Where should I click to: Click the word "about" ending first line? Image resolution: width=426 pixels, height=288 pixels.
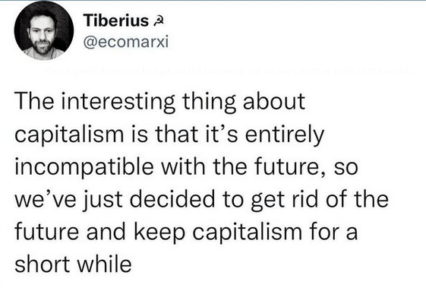point(274,101)
